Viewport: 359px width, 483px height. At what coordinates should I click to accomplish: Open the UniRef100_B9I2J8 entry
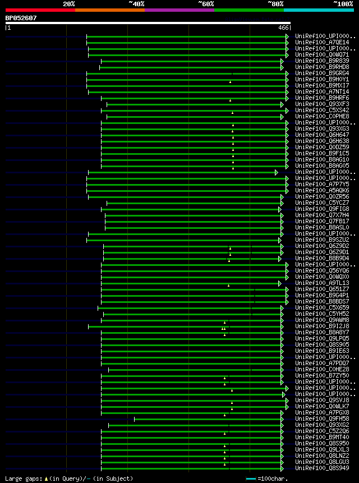(x=322, y=326)
